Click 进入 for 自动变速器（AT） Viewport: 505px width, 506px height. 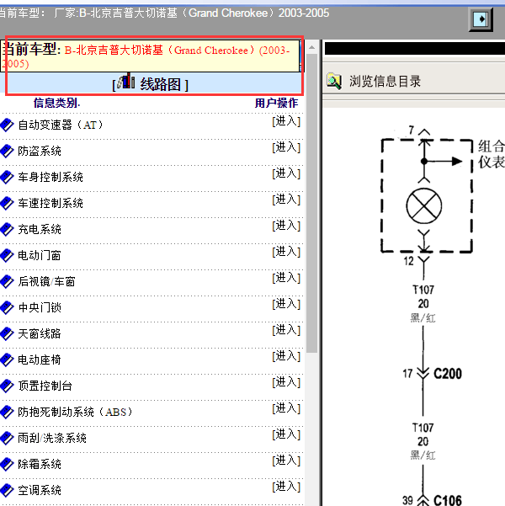click(286, 122)
